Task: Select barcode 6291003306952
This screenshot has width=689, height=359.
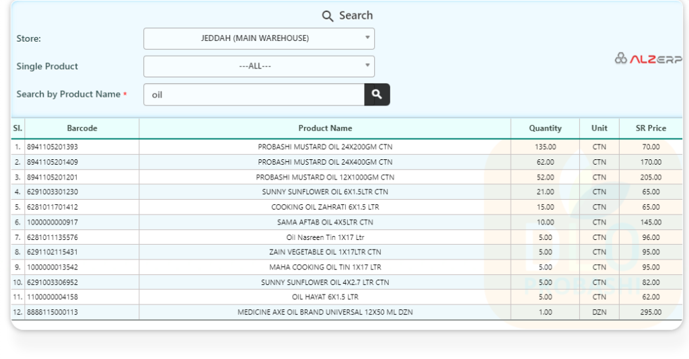Action: point(52,282)
